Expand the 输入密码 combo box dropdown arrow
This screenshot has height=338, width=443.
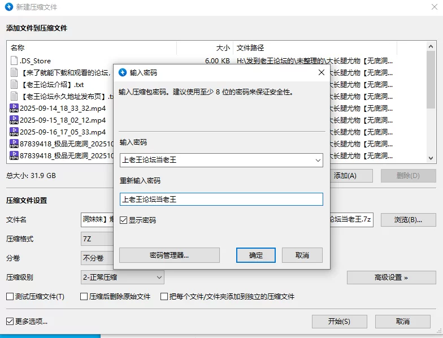(316, 161)
